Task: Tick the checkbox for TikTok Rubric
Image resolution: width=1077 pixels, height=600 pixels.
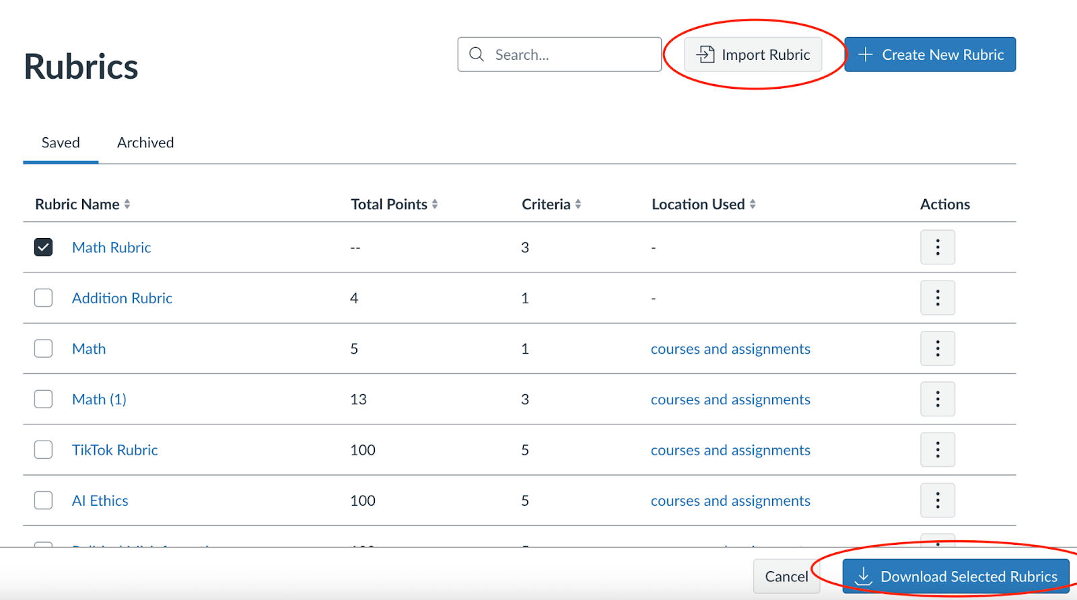Action: point(44,450)
